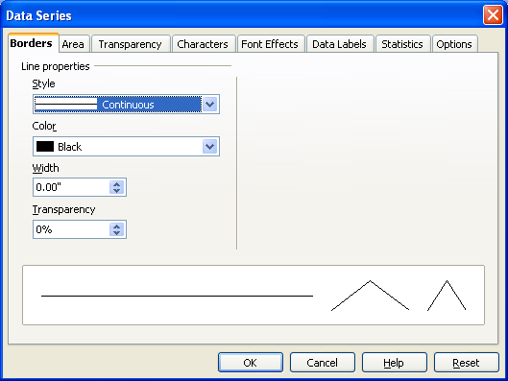Confirm with the OK button
Viewport: 508px width, 381px height.
point(251,363)
